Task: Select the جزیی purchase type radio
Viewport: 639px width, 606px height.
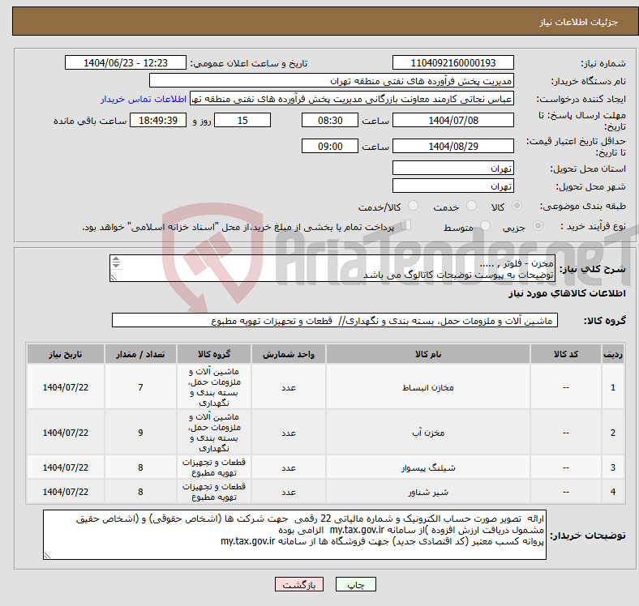Action: [538, 225]
